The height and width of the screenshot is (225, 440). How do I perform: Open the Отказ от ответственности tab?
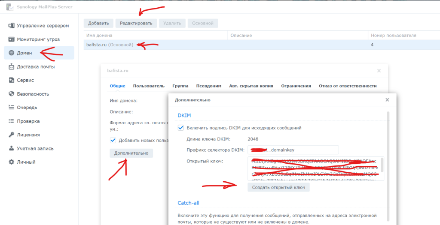[348, 86]
